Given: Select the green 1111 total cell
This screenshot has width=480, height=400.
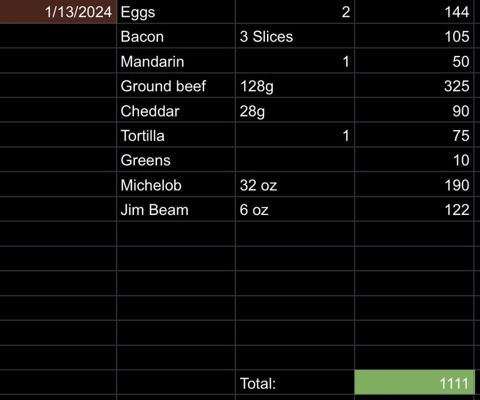Looking at the screenshot, I should click(x=414, y=382).
